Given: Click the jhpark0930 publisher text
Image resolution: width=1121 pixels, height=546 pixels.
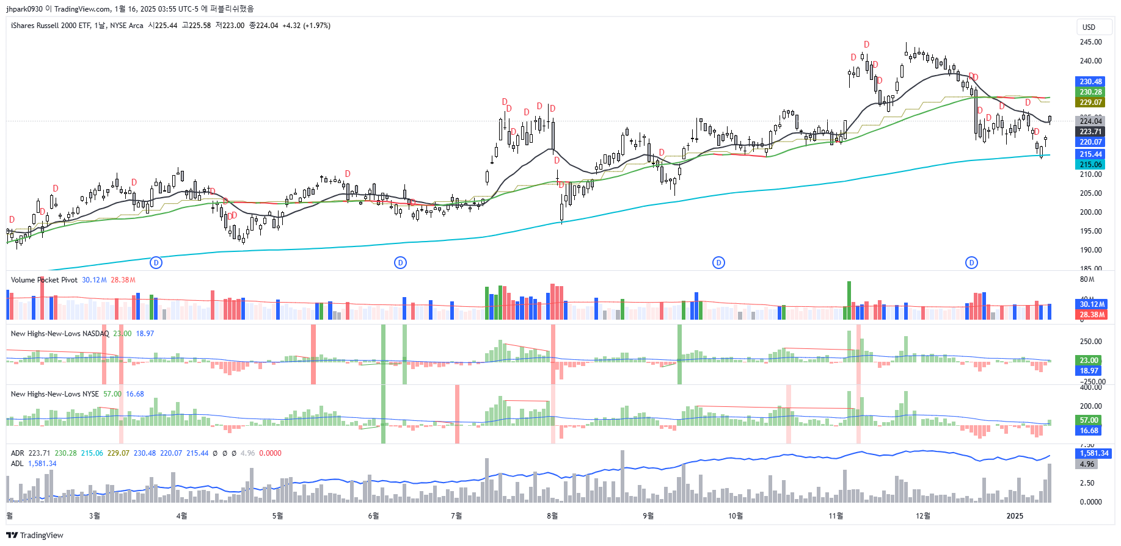Looking at the screenshot, I should click(x=24, y=9).
